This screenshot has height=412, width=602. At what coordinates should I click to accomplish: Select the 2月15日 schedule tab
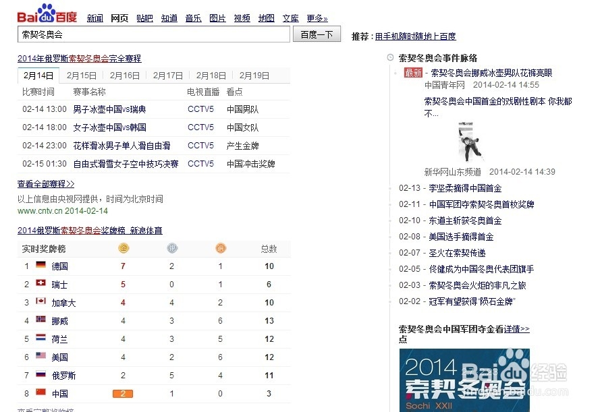(x=82, y=76)
